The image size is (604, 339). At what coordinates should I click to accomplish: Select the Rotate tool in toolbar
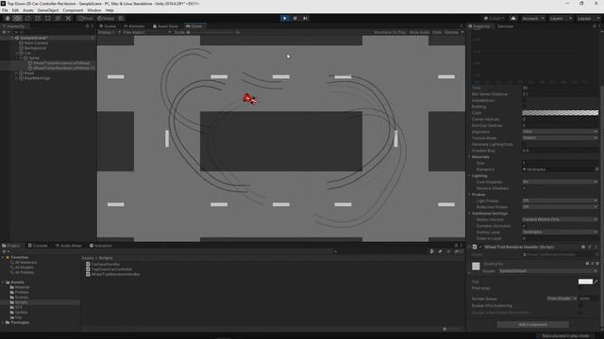(x=27, y=19)
